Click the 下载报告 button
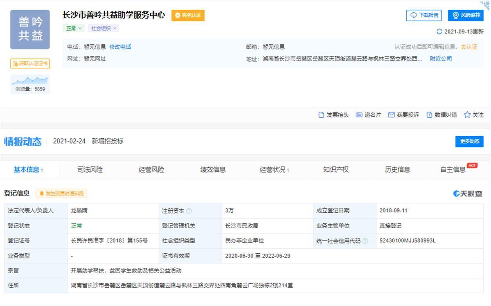Image resolution: width=491 pixels, height=306 pixels. [424, 15]
